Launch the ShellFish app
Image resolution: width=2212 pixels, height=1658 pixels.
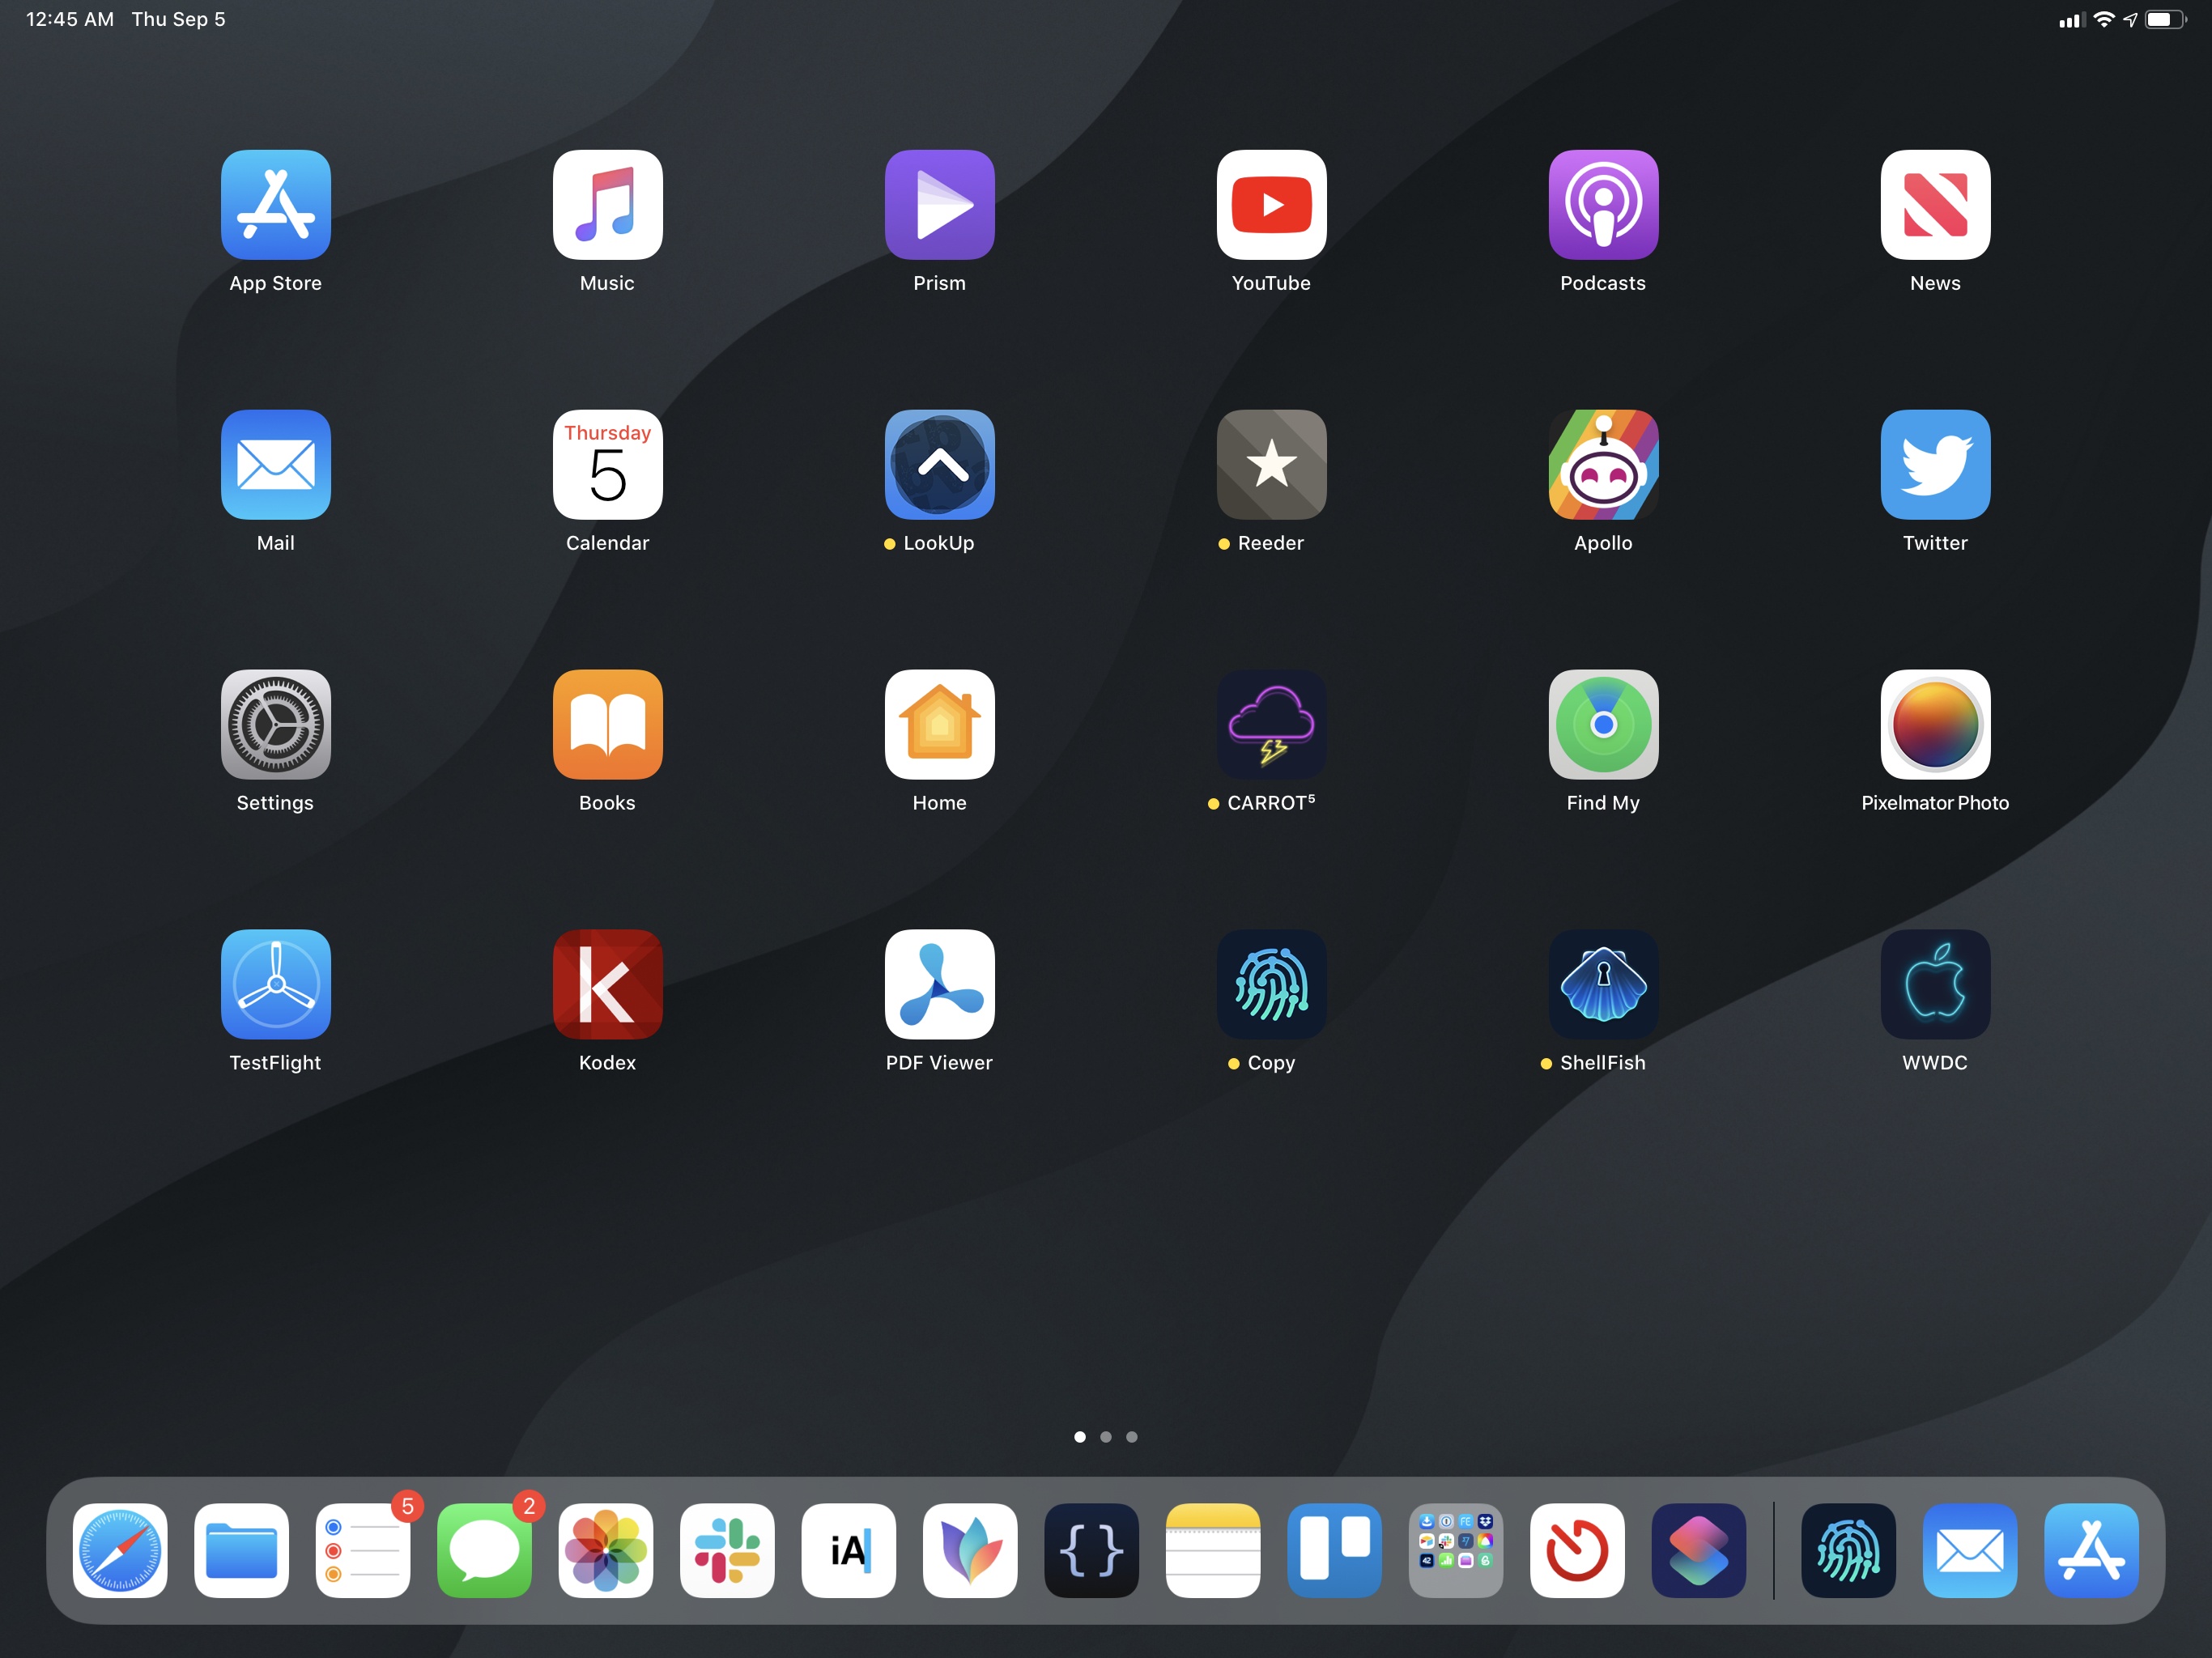(1604, 985)
